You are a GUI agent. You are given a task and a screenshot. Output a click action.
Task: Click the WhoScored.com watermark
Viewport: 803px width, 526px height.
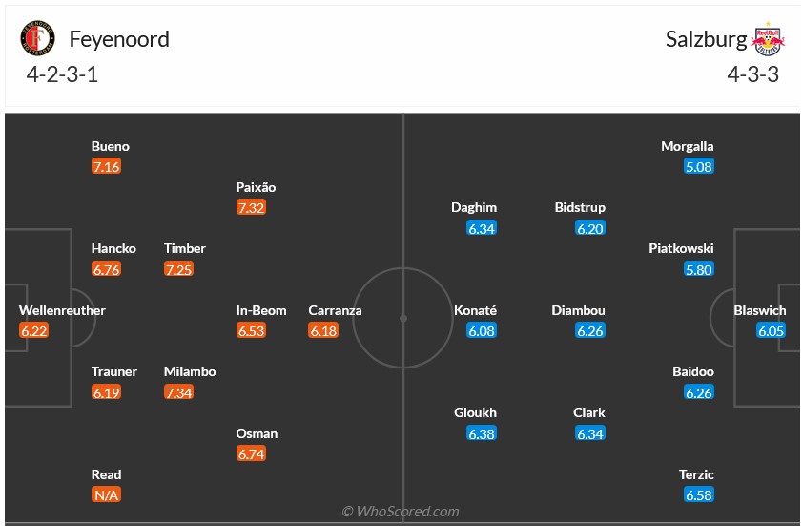pos(401,513)
